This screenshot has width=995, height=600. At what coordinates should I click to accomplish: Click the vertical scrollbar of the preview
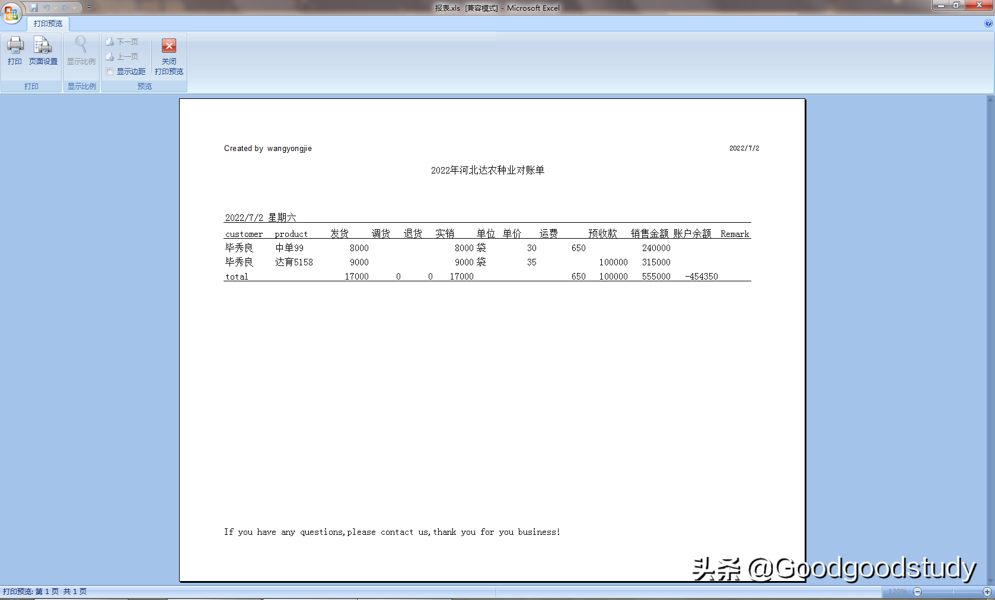pos(990,339)
